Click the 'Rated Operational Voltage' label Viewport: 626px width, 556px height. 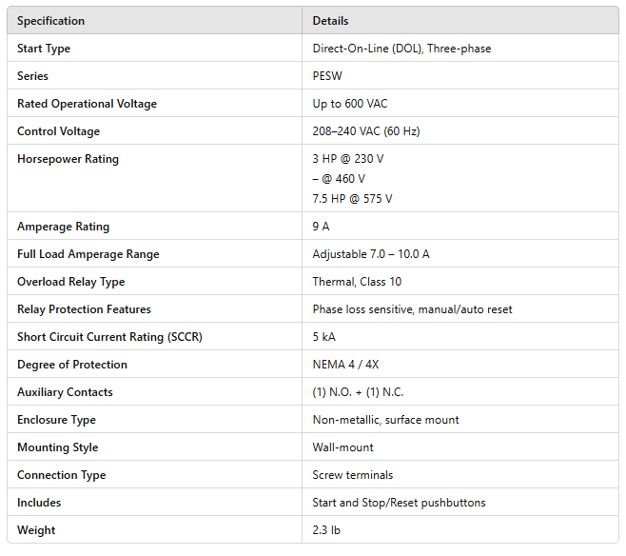click(x=87, y=104)
